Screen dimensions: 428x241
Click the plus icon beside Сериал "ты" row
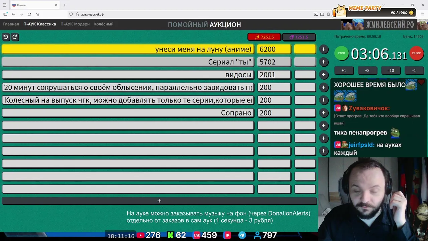coord(323,62)
